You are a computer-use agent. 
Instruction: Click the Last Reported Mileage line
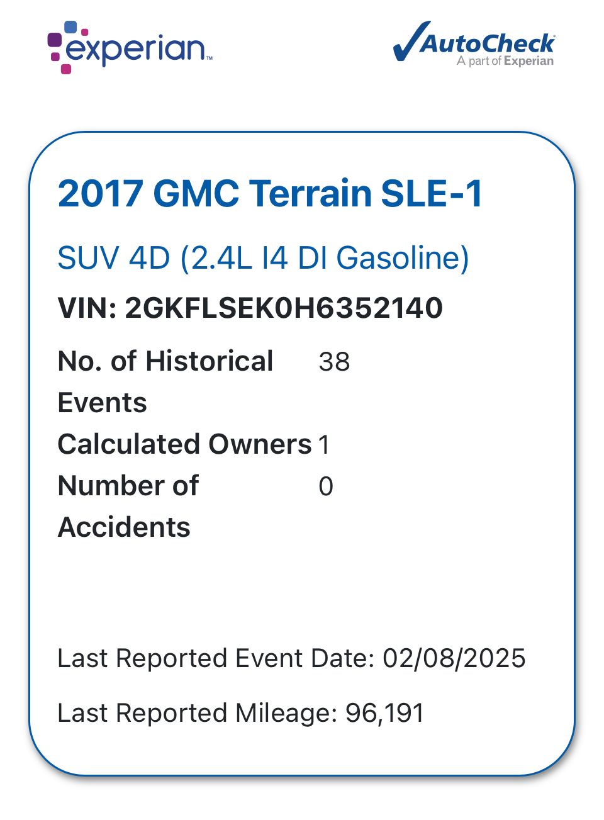point(241,713)
